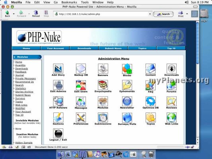Image resolution: width=212 pixels, height=159 pixels.
Task: Click the Addon Sample sidebar link
Action: tap(23, 143)
